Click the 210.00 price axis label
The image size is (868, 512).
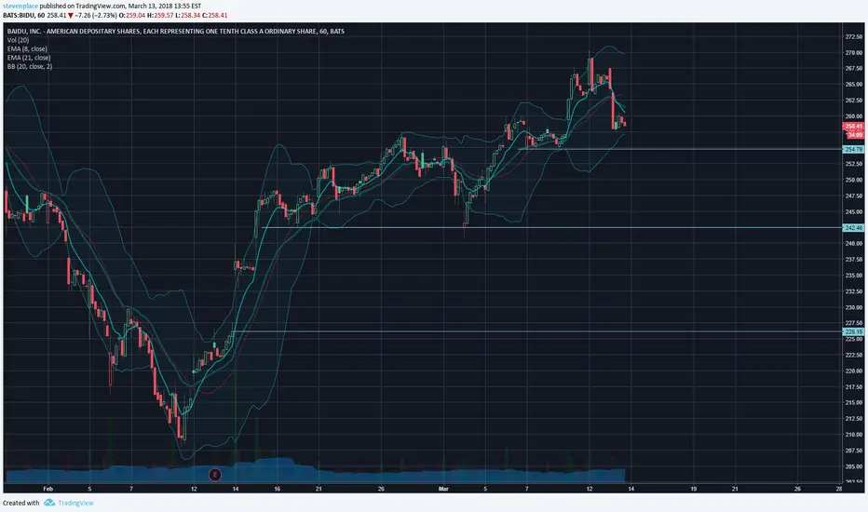coord(854,435)
